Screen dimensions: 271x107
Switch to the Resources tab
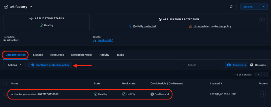coord(57,55)
